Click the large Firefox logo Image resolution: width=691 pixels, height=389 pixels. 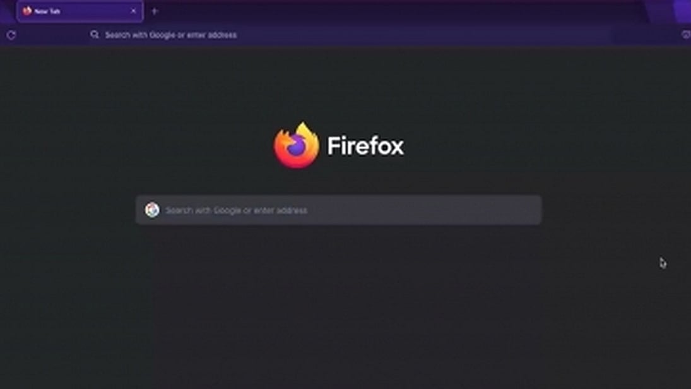point(296,145)
